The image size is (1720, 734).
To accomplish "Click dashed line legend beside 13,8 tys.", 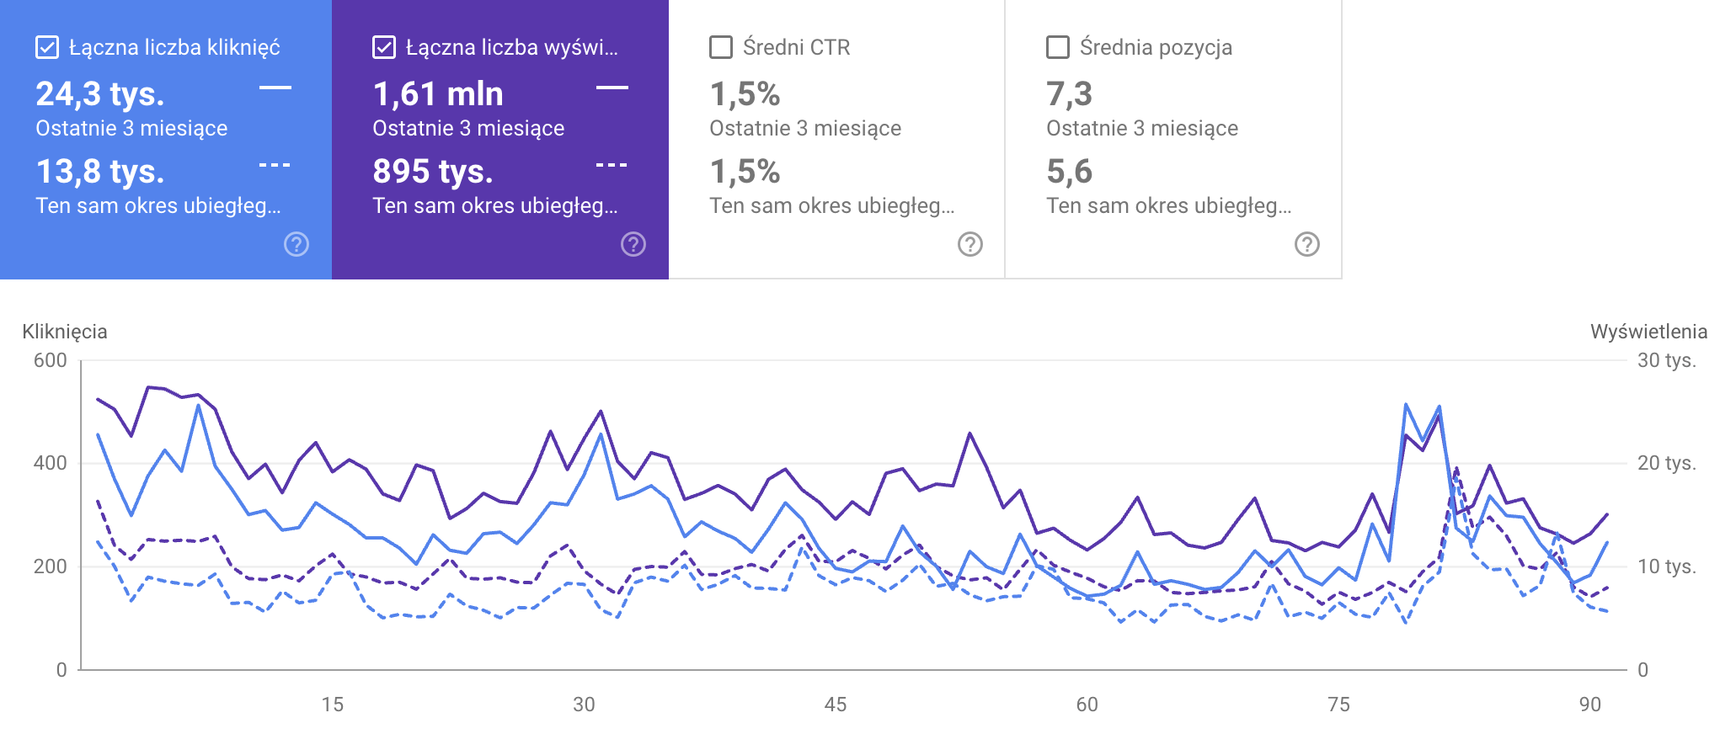I will click(x=275, y=165).
